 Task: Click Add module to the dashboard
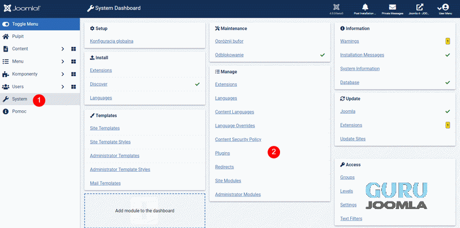pyautogui.click(x=145, y=211)
